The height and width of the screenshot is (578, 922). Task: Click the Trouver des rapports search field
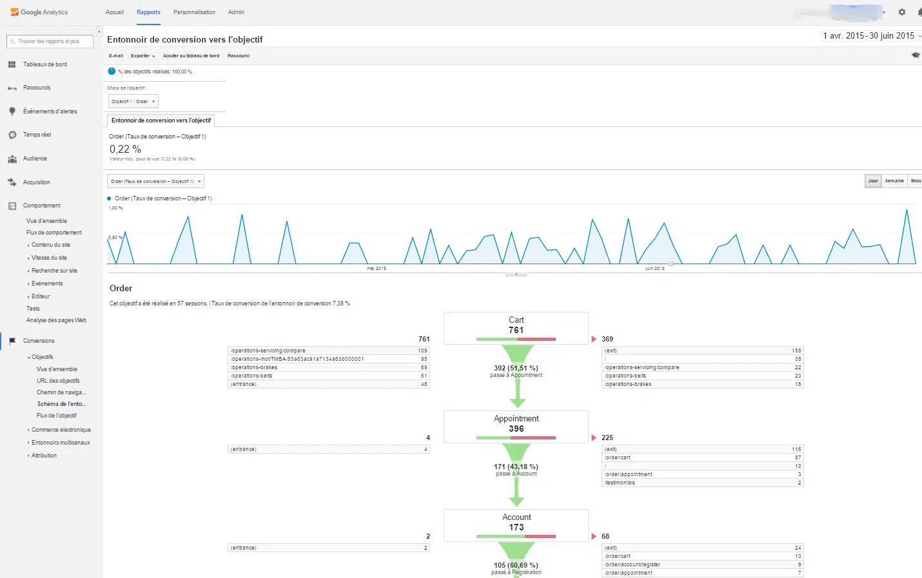click(50, 41)
